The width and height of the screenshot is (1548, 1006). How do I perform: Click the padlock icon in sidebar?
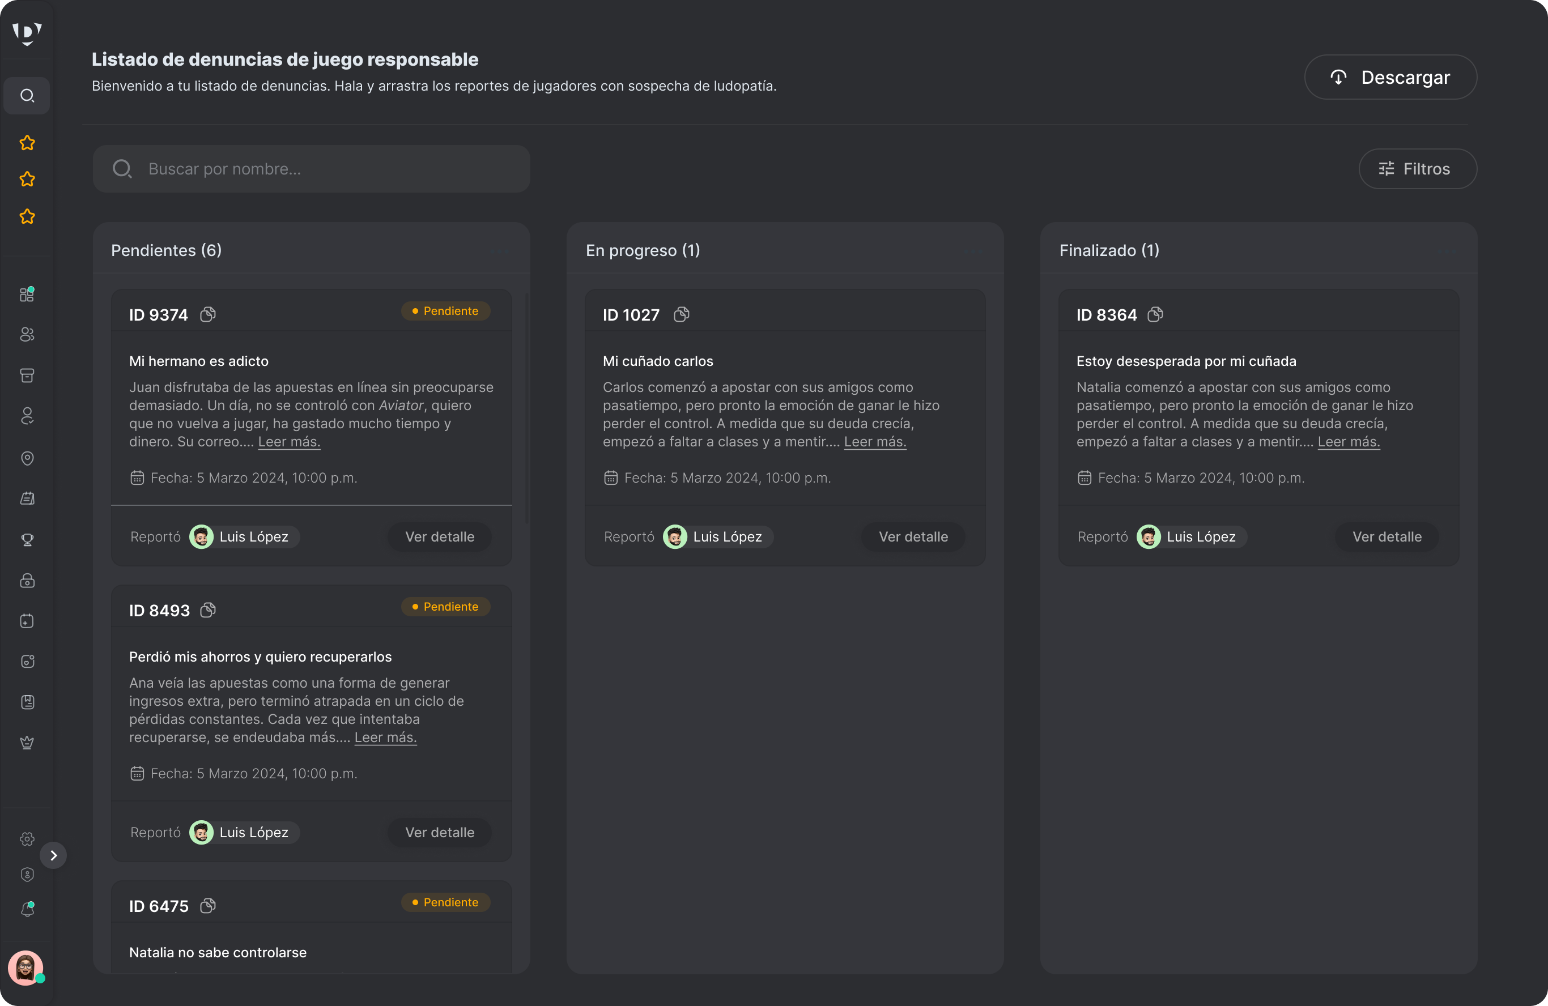pyautogui.click(x=27, y=581)
